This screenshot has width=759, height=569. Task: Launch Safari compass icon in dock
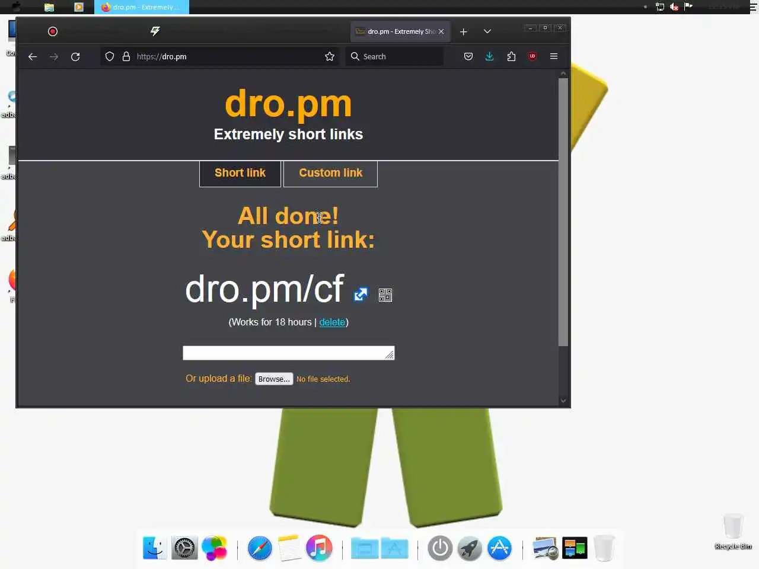pos(260,548)
